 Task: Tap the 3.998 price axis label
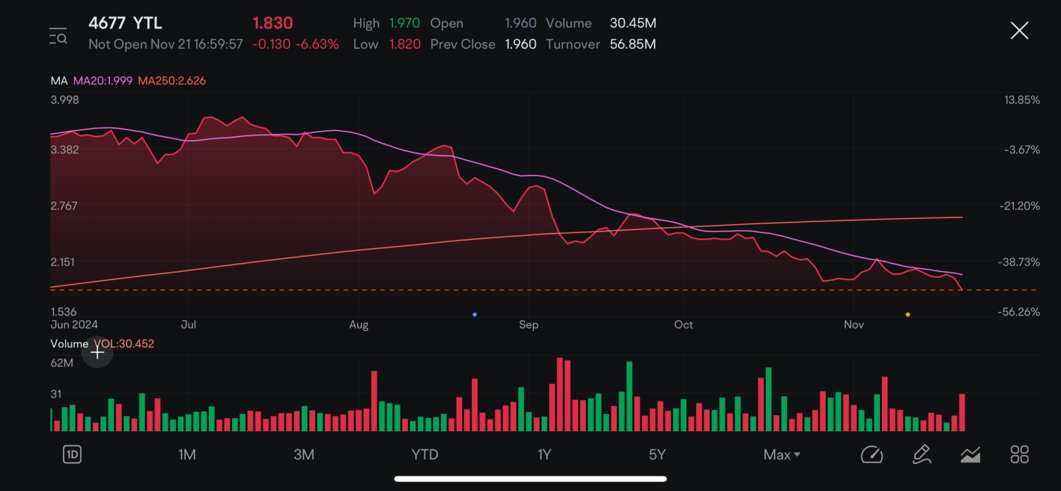64,100
